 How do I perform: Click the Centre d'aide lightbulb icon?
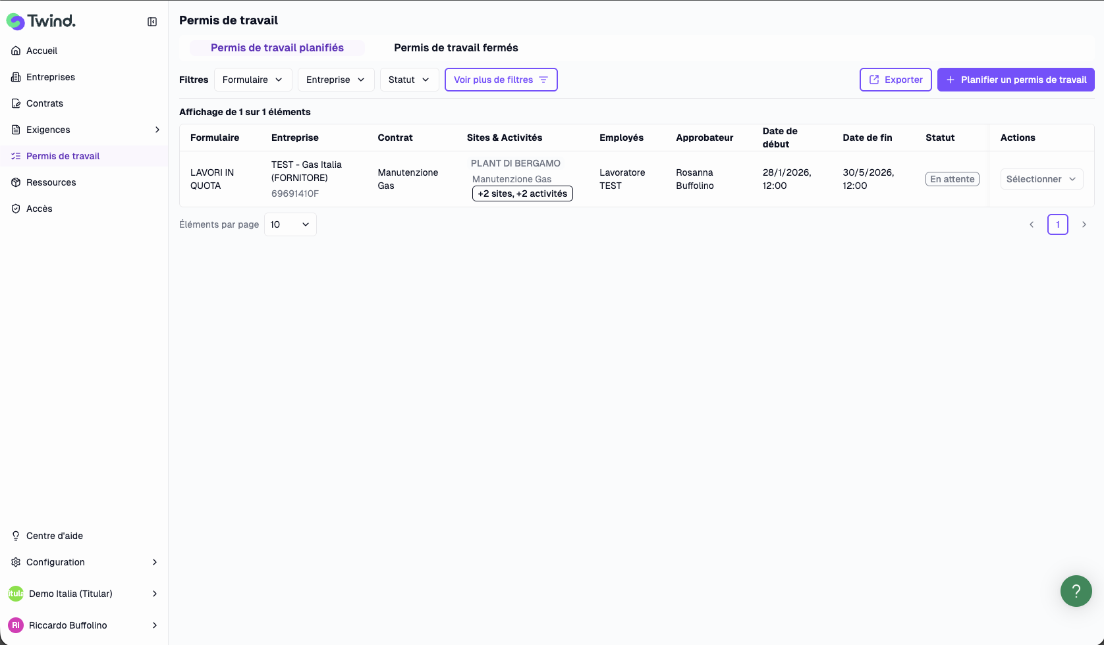pos(16,536)
